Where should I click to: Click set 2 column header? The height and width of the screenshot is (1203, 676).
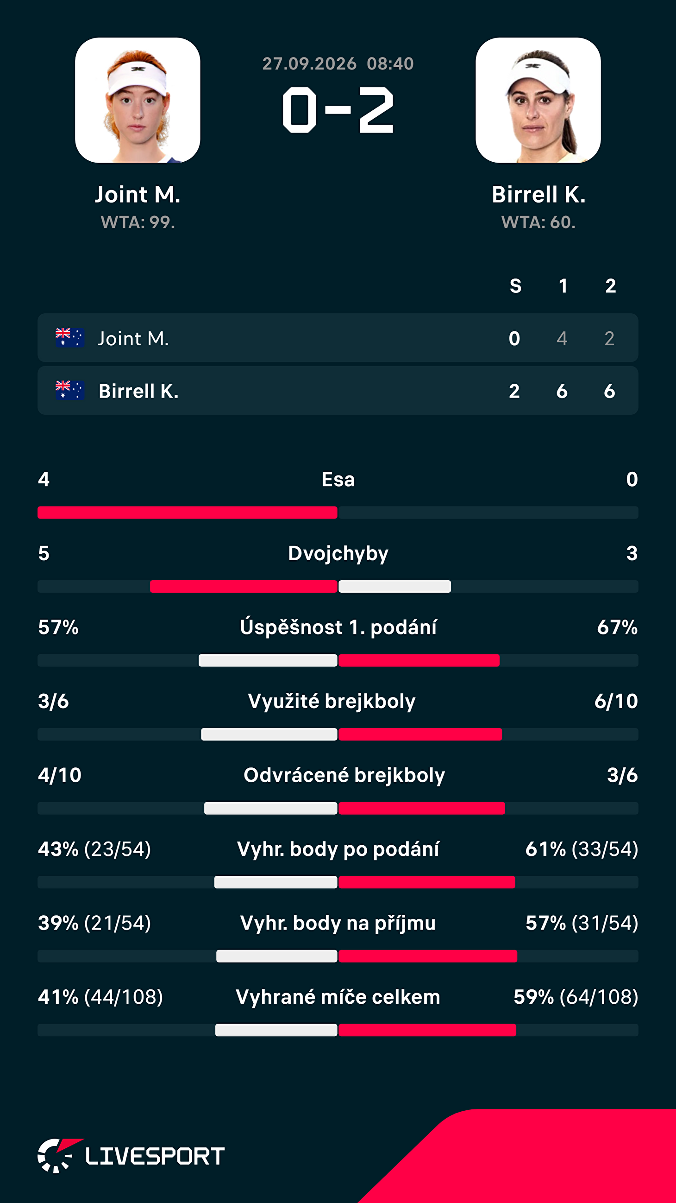click(611, 286)
